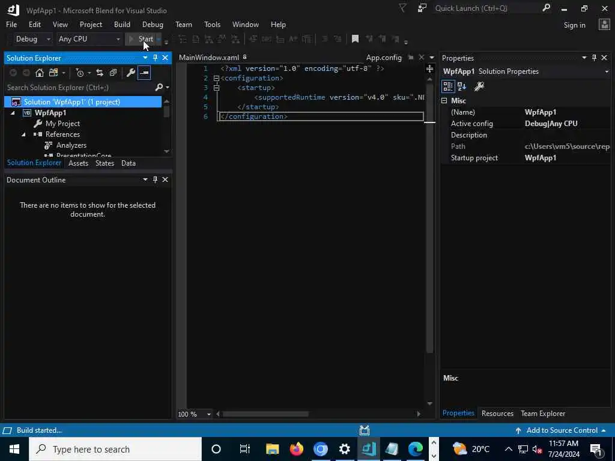Pin the Properties panel

(594, 58)
